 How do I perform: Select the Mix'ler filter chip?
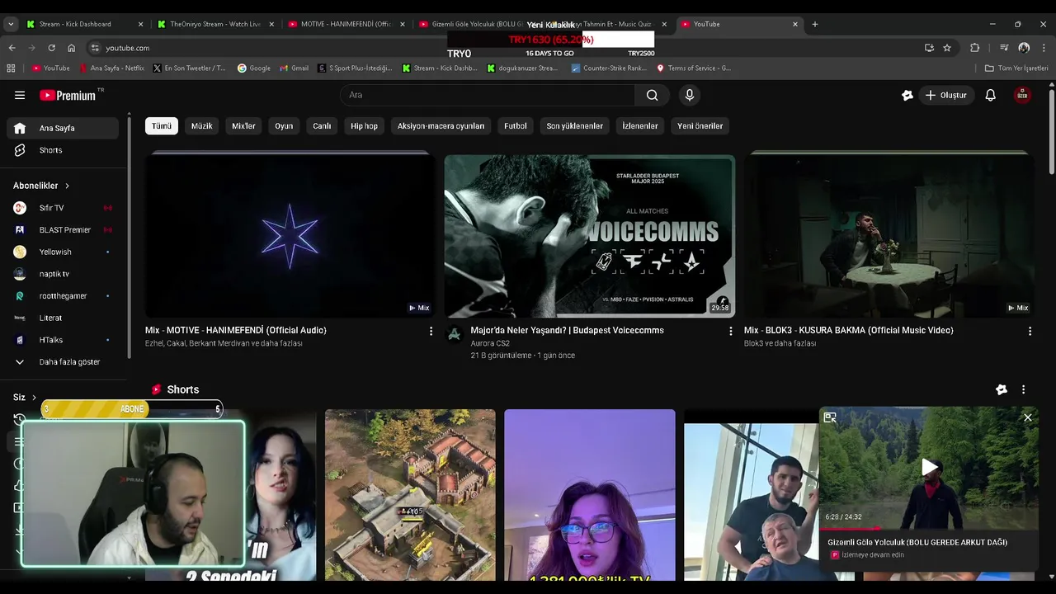(243, 126)
